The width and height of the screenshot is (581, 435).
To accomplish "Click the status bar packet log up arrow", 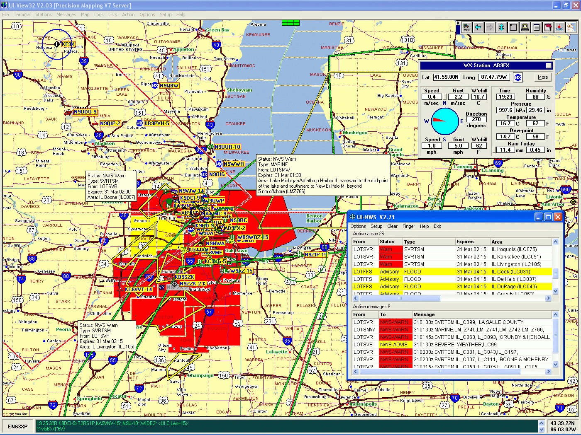I will [x=541, y=423].
